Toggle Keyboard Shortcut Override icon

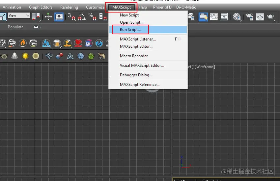click(59, 17)
